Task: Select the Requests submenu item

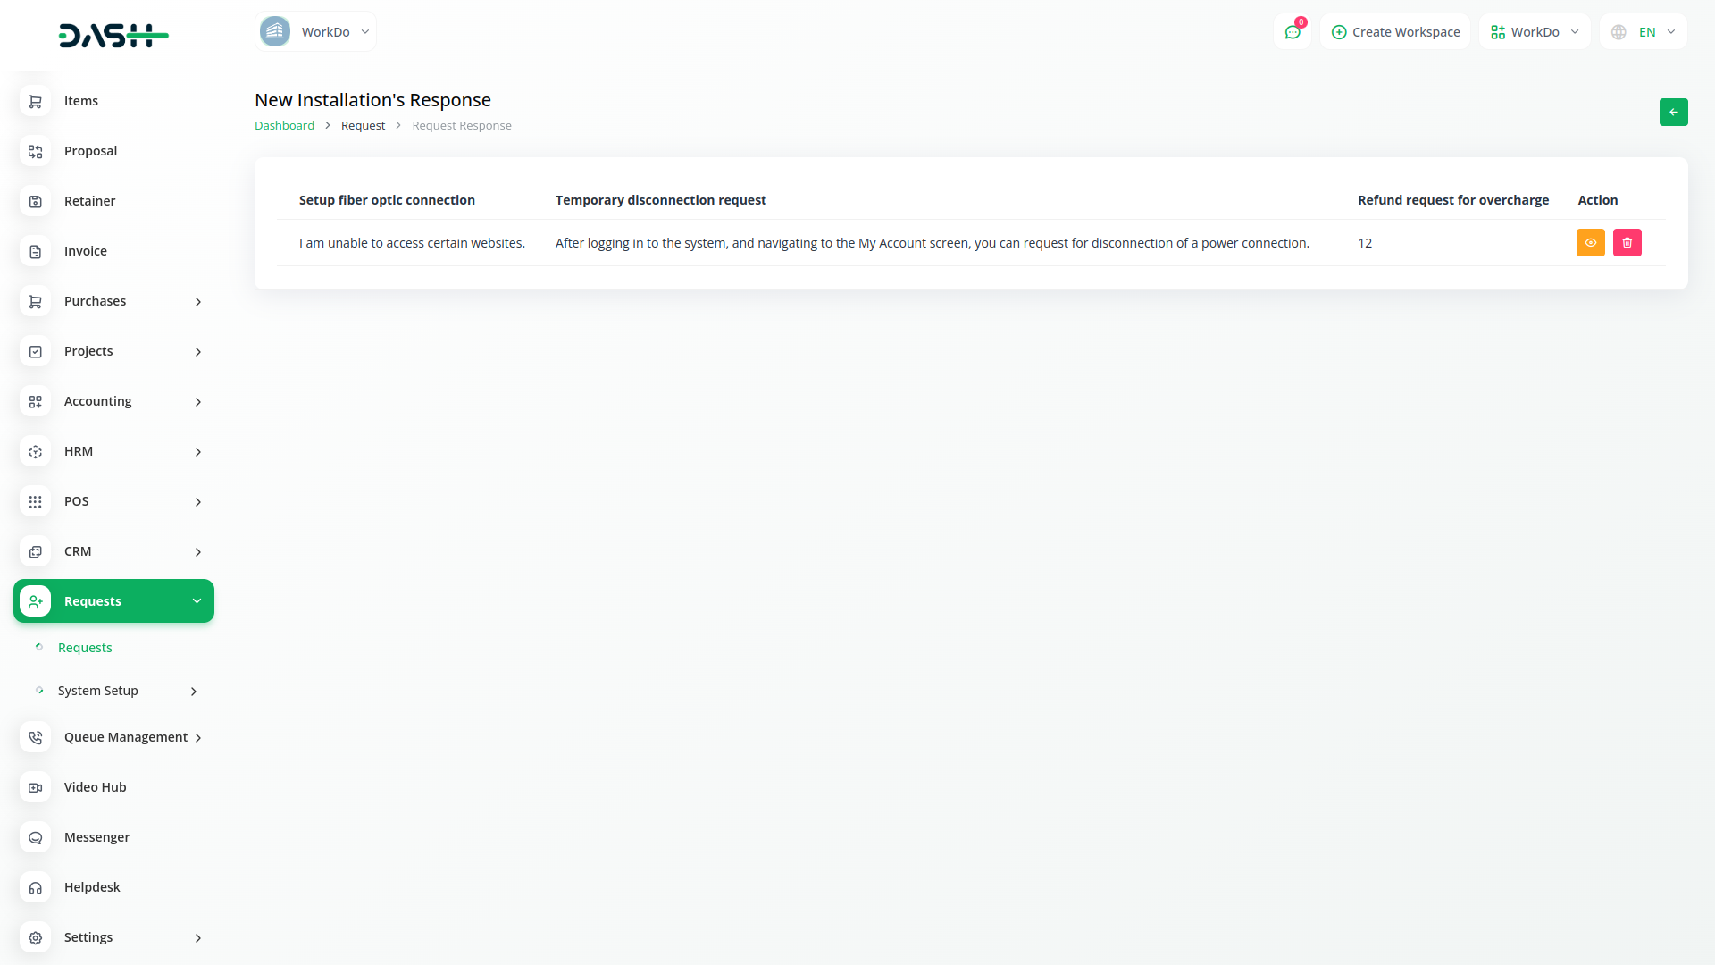Action: pos(85,648)
